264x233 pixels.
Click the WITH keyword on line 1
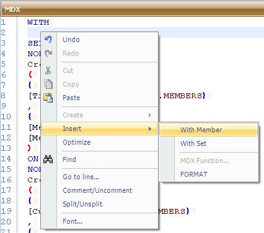coord(38,22)
